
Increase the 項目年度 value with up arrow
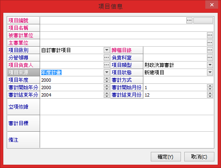[x=107, y=78]
